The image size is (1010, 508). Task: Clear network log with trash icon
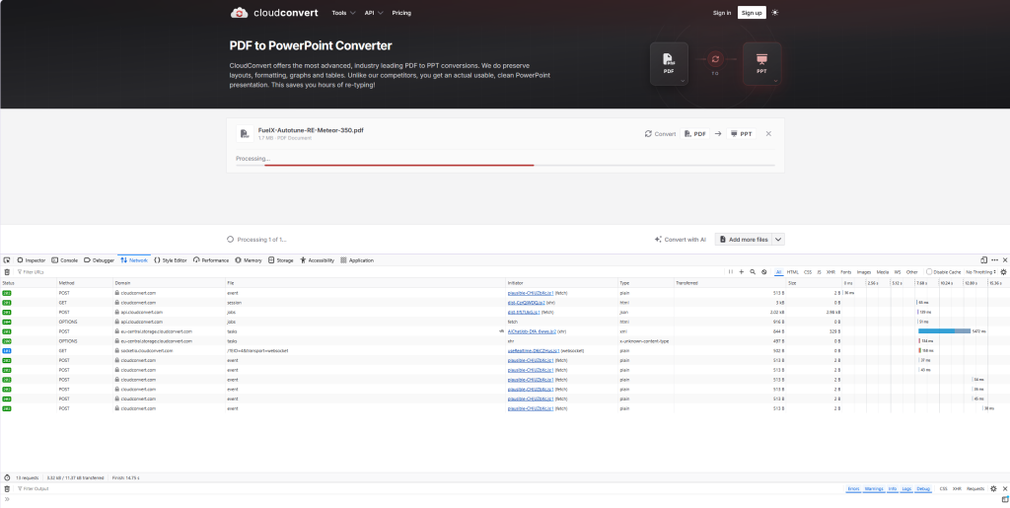[7, 272]
